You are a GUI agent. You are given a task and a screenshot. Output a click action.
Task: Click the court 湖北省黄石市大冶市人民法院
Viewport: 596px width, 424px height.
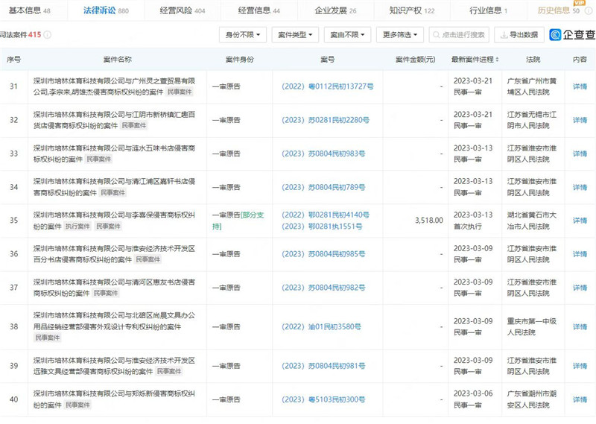[532, 221]
